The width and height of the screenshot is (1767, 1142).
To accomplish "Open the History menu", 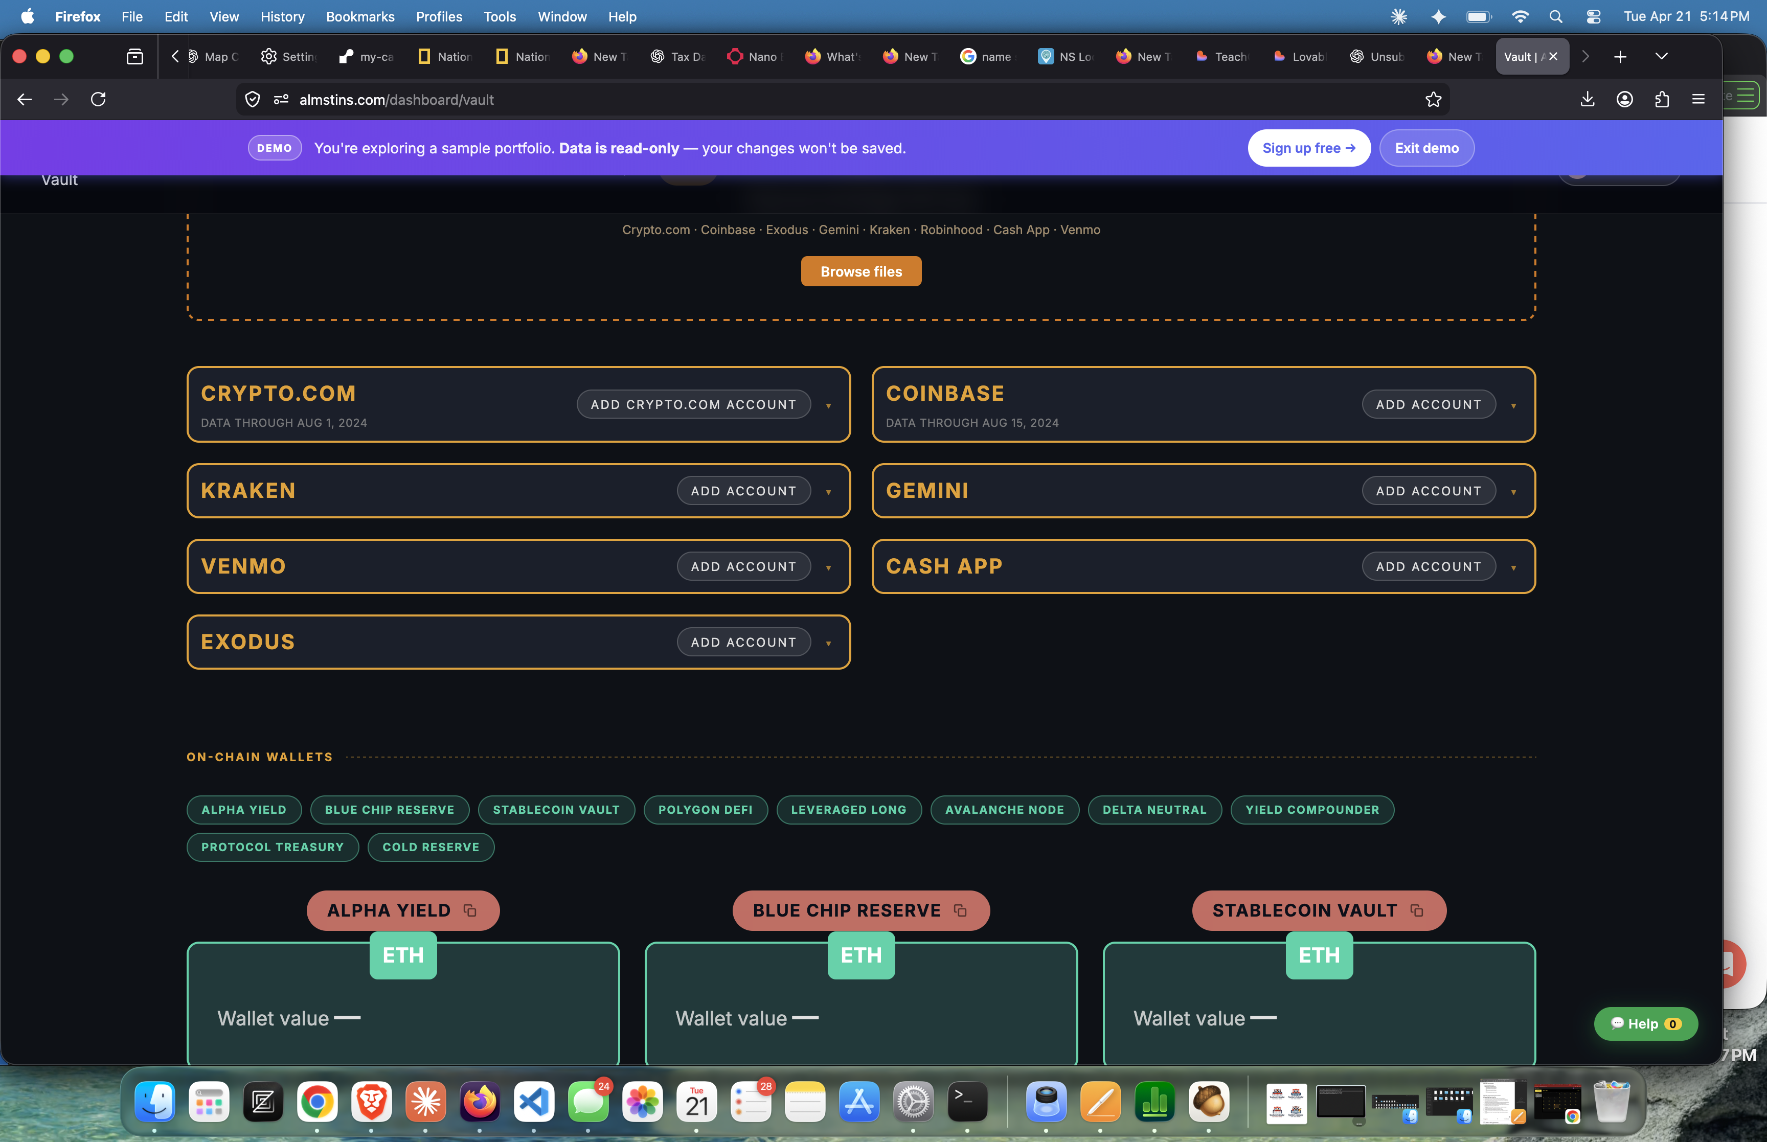I will [283, 16].
